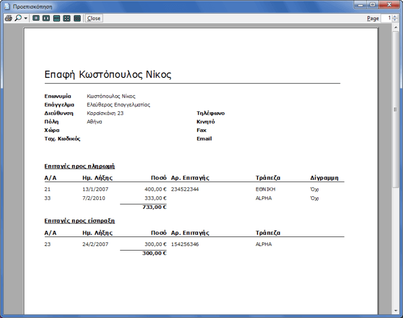Click the vertical scrollbar down arrow
Image resolution: width=403 pixels, height=318 pixels.
click(x=396, y=310)
